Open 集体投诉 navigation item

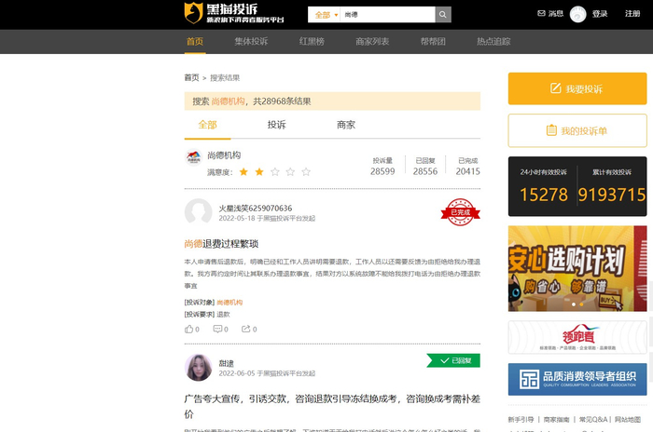click(251, 41)
